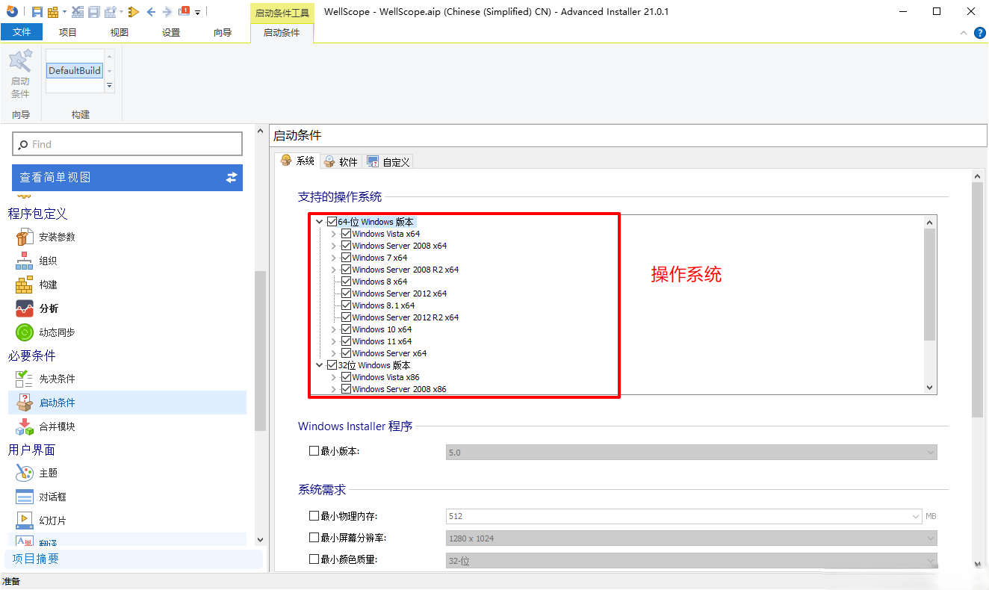Expand the Windows 7 x64 node
989x590 pixels.
[x=333, y=258]
